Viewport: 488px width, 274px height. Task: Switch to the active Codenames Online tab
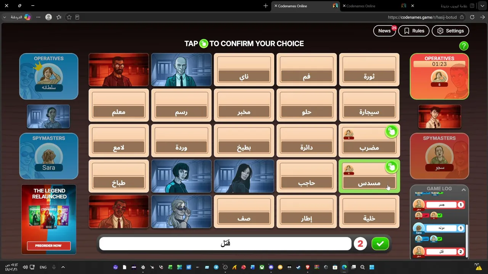(x=306, y=6)
